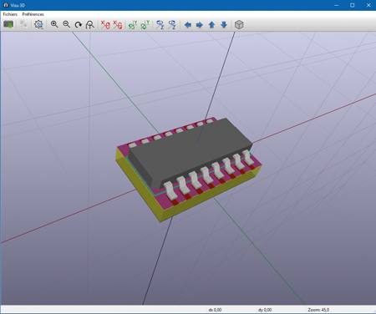Open the Préférences menu
The image size is (376, 314).
click(x=33, y=14)
